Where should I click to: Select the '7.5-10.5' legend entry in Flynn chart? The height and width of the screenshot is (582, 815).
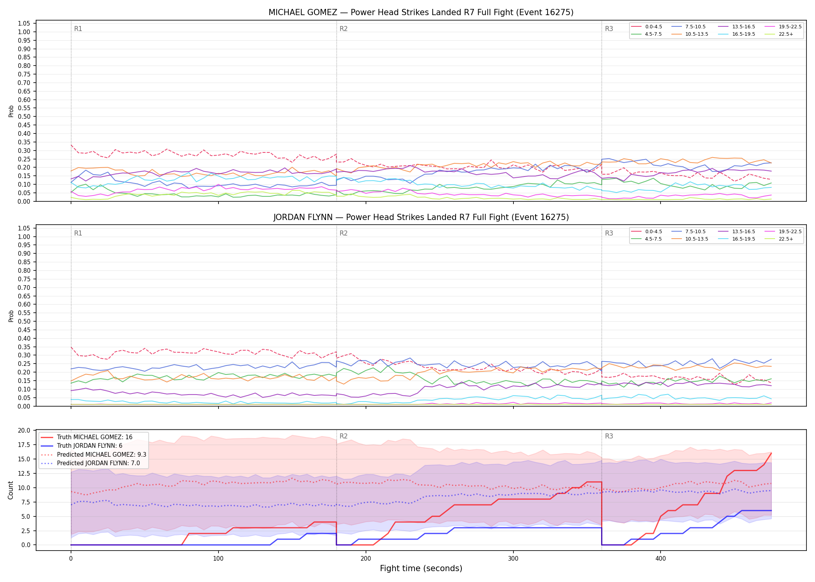(x=688, y=232)
